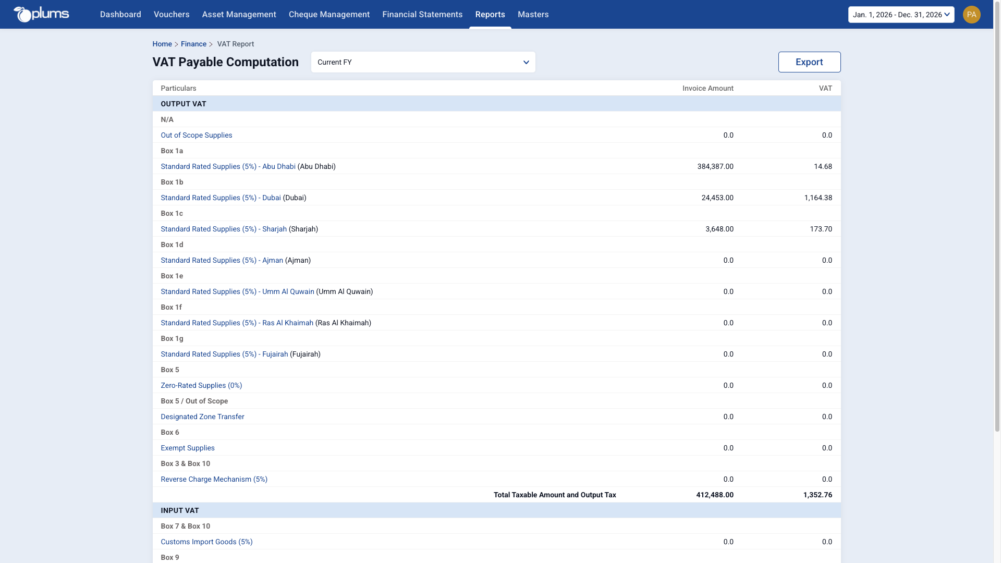
Task: Click the Box 3 & Box 10 label
Action: [x=185, y=463]
